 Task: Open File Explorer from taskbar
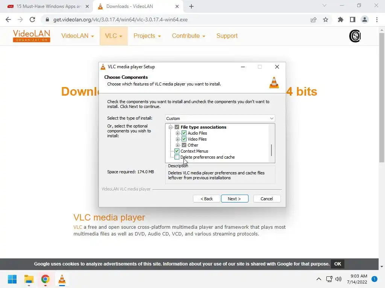pos(29,279)
